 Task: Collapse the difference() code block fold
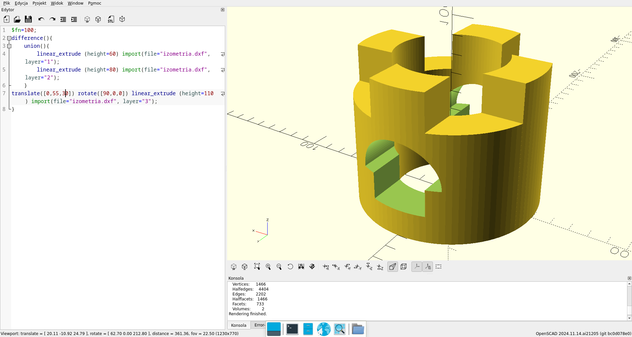click(9, 38)
